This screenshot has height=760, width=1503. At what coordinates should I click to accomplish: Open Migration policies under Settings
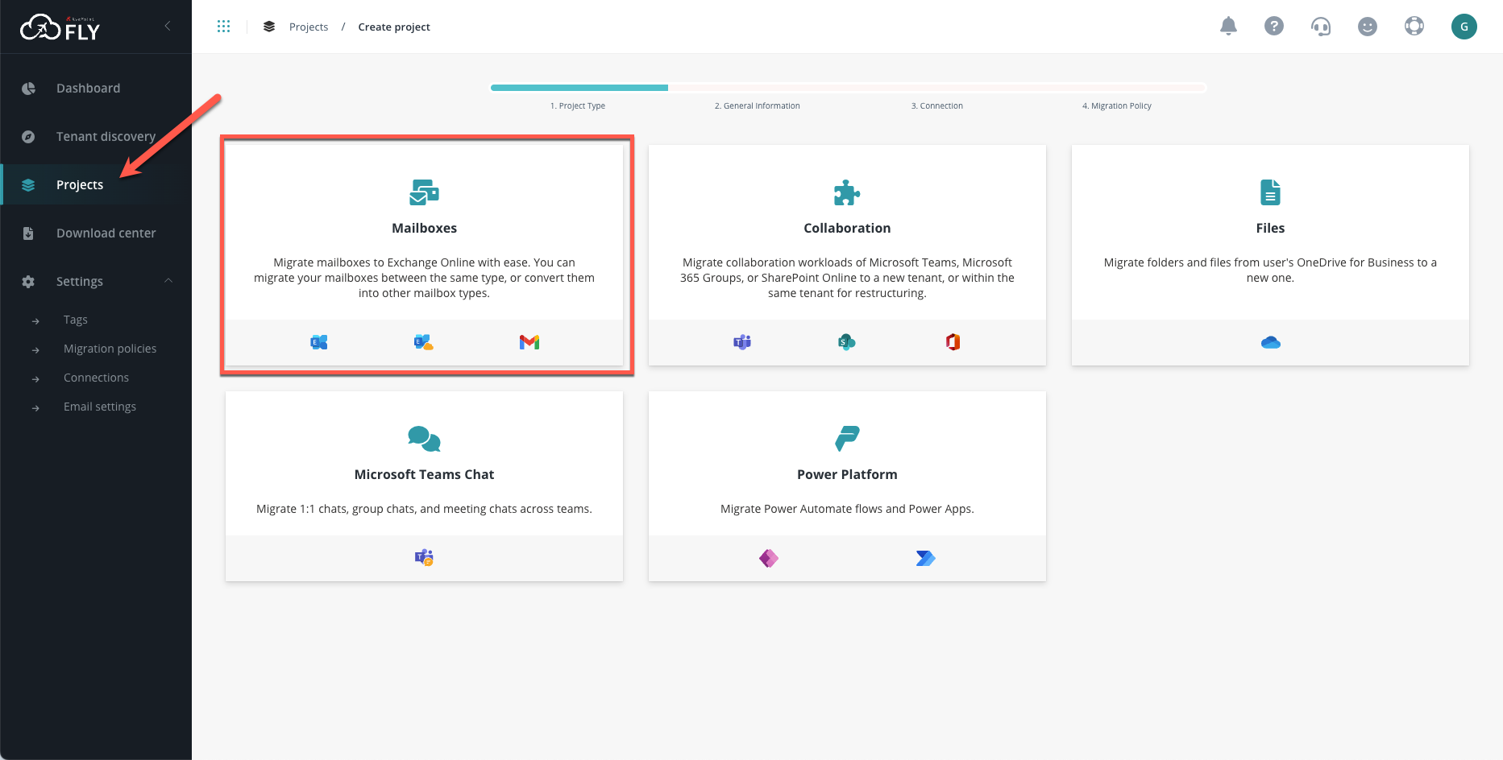point(110,348)
